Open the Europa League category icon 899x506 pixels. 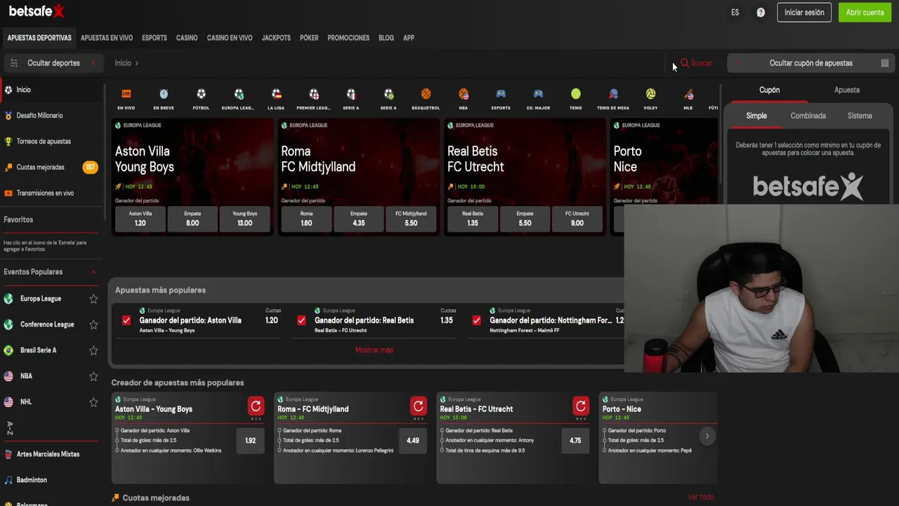click(x=239, y=94)
